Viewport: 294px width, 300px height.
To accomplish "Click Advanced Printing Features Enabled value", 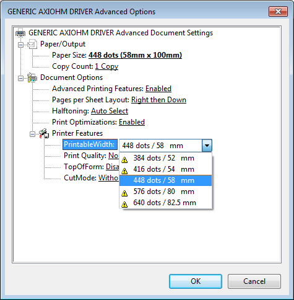I will (x=158, y=89).
